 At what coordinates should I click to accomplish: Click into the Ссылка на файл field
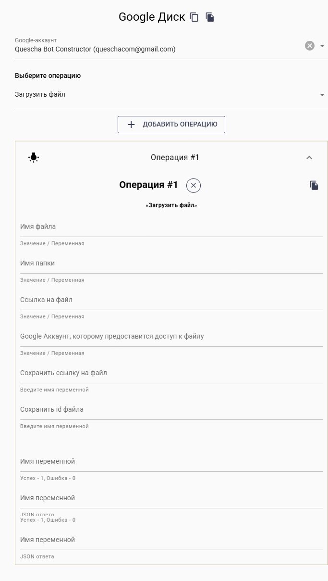pyautogui.click(x=171, y=300)
